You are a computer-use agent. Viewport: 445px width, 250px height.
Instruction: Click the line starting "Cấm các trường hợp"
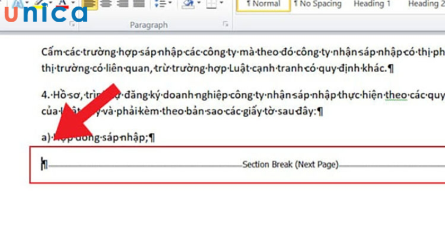[243, 52]
